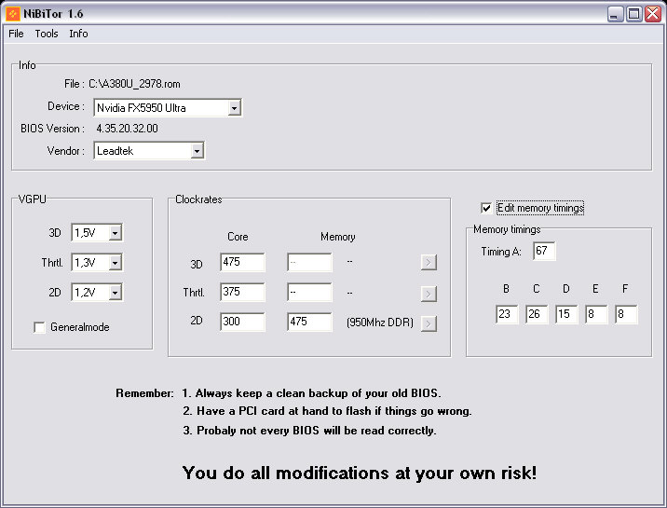Click the timing F field showing 8

click(x=626, y=314)
